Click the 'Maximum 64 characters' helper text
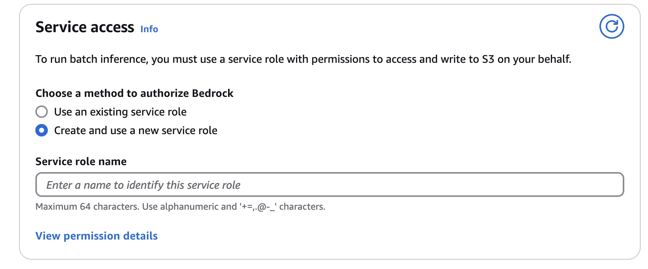This screenshot has width=648, height=269. click(87, 207)
